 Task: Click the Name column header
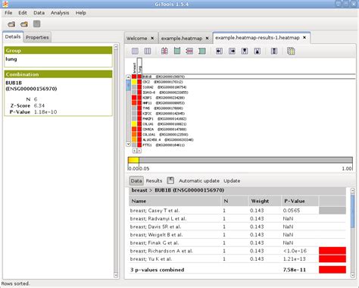tap(175, 201)
